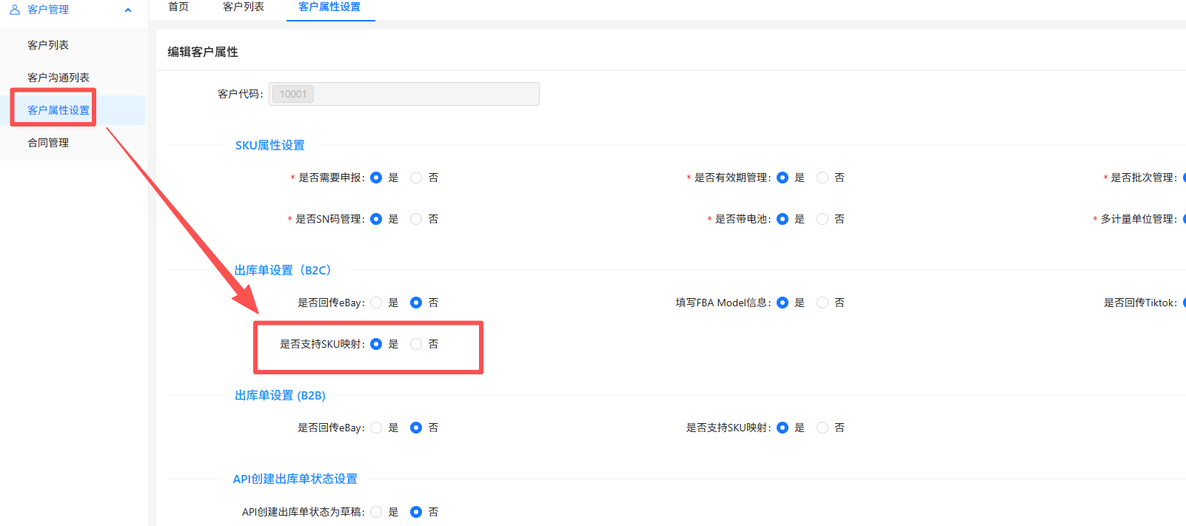Select 是 for 填写FBA Model信息
1186x526 pixels.
[x=783, y=303]
